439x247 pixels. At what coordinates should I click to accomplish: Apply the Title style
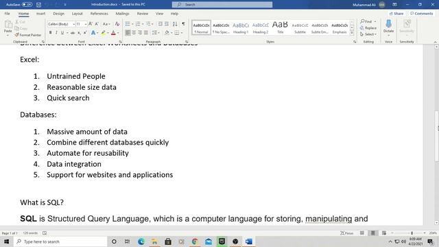[x=281, y=27]
